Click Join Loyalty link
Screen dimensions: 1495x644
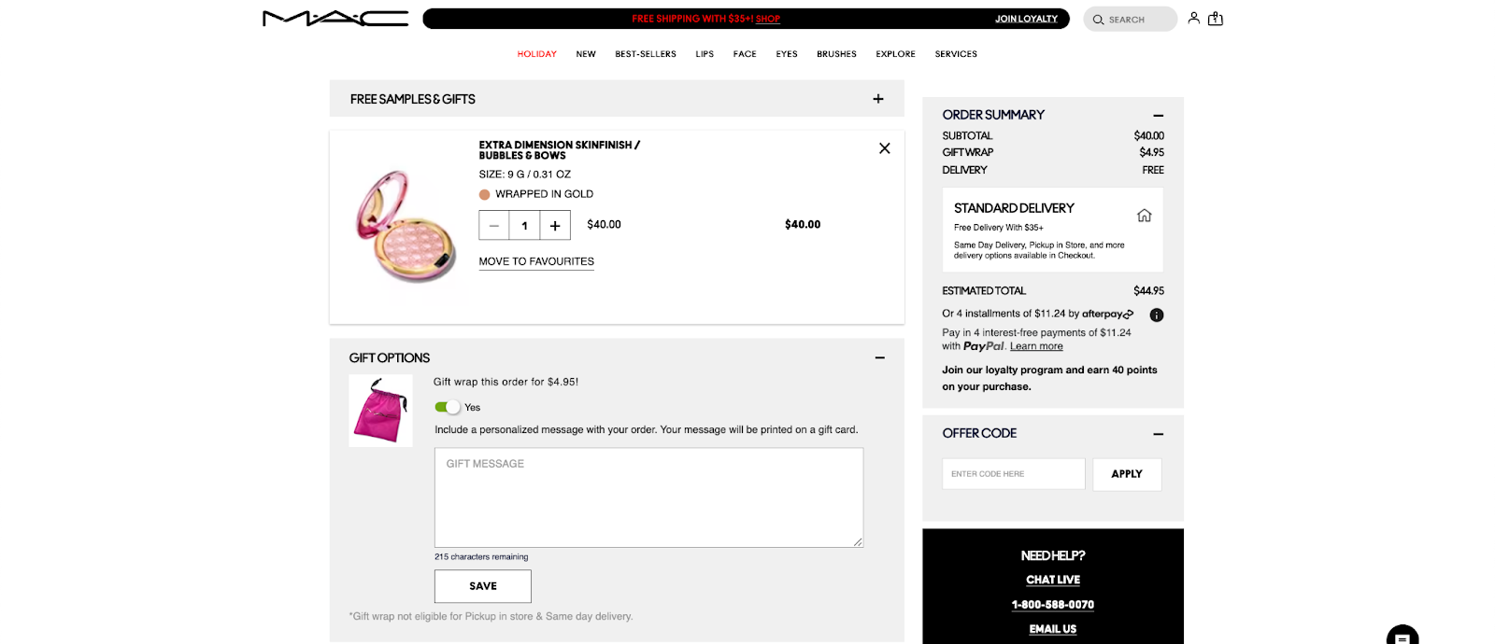pyautogui.click(x=1026, y=19)
